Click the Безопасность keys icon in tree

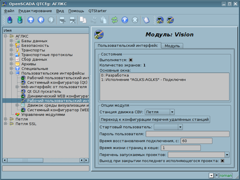(17, 46)
